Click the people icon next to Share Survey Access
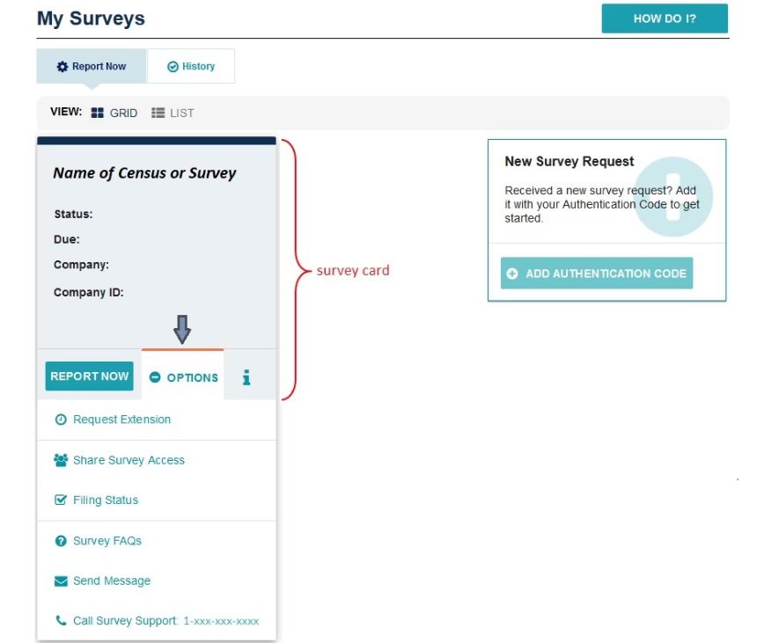Image resolution: width=764 pixels, height=643 pixels. [x=61, y=459]
